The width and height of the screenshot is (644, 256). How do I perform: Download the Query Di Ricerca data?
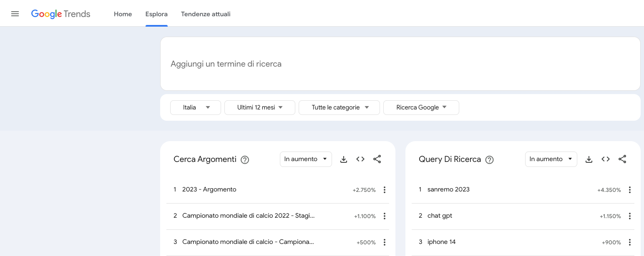coord(589,159)
